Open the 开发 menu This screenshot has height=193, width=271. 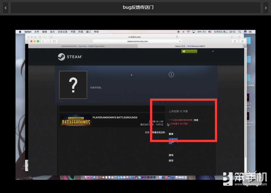[81, 32]
